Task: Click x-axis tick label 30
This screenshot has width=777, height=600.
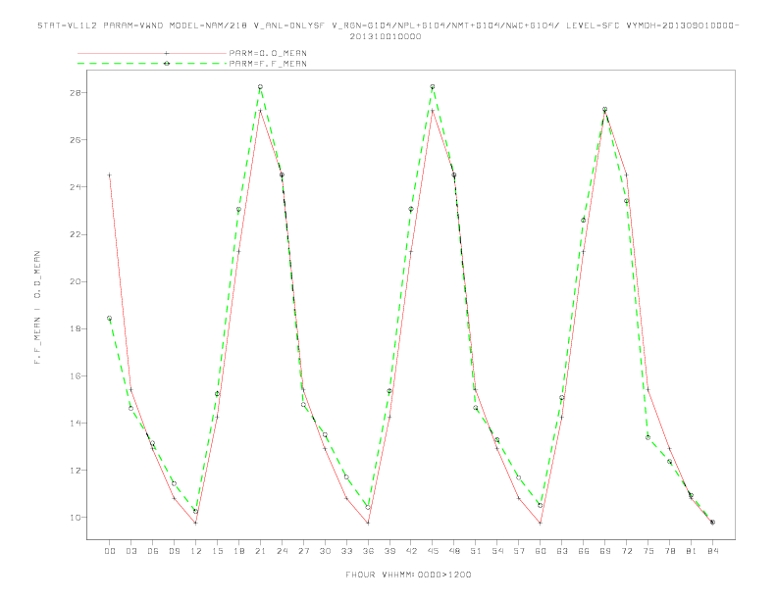Action: click(325, 551)
